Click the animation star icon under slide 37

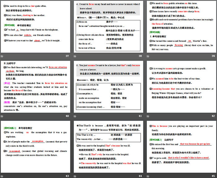(x=2, y=56)
